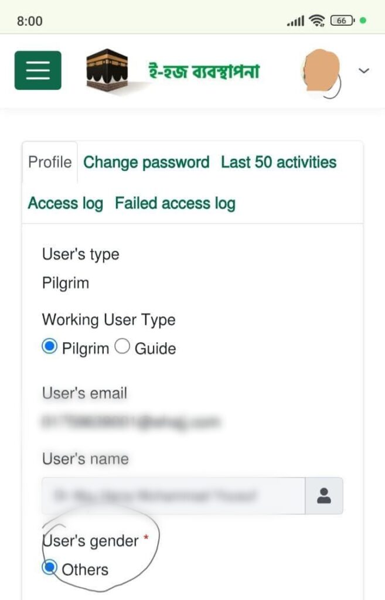This screenshot has height=600, width=385.
Task: Click the green Bengali e-Hajj title text
Action: click(203, 71)
